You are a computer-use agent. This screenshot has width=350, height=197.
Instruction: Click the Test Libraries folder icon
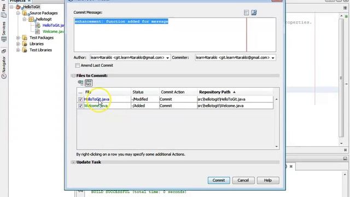25,50
